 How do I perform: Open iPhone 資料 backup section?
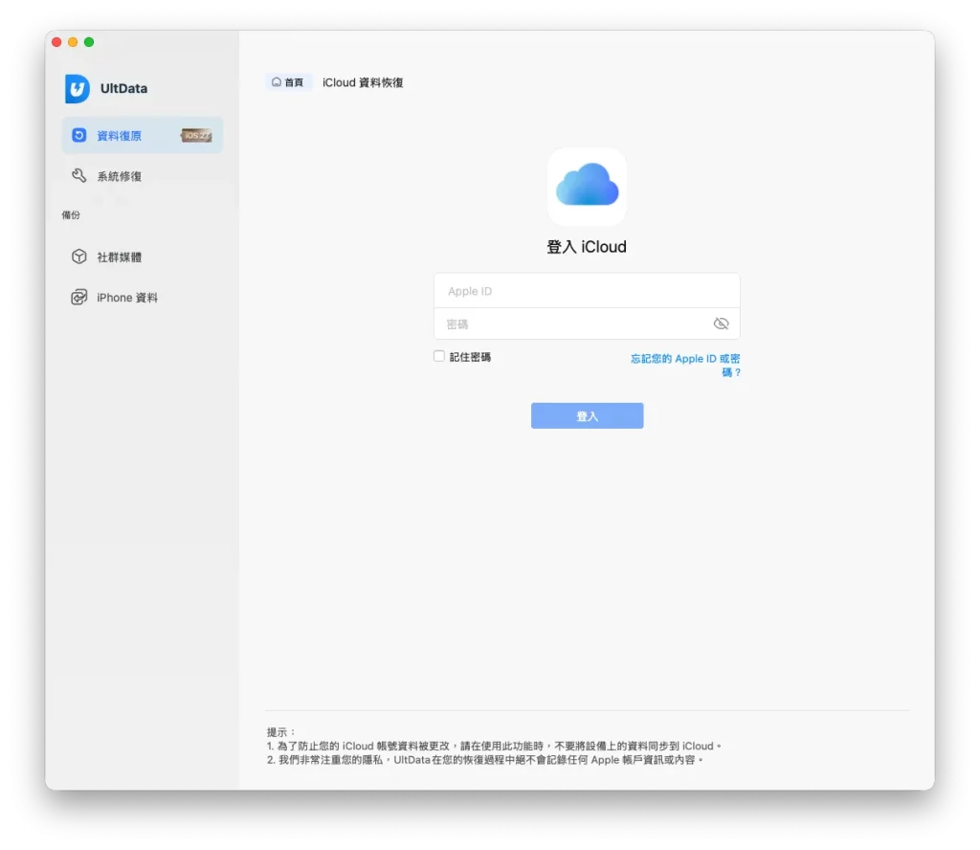(x=143, y=298)
